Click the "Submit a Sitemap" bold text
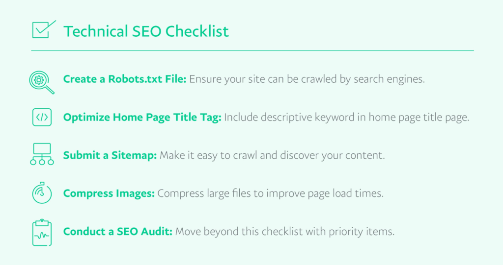The height and width of the screenshot is (265, 503). 108,155
